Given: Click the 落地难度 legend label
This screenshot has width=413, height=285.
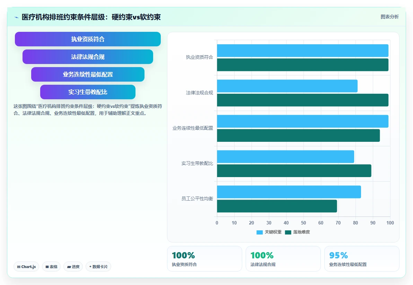Looking at the screenshot, I should (301, 232).
